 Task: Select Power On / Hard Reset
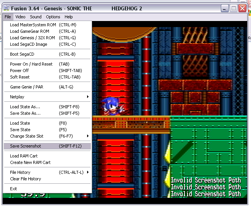[47, 64]
